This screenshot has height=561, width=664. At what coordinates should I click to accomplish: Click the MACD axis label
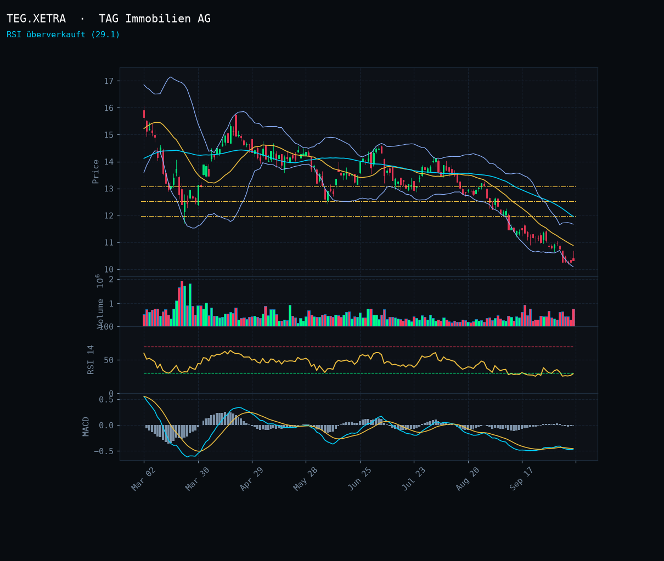[86, 427]
